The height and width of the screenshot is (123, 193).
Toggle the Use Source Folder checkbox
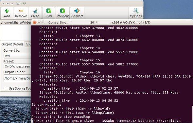click(x=6, y=88)
